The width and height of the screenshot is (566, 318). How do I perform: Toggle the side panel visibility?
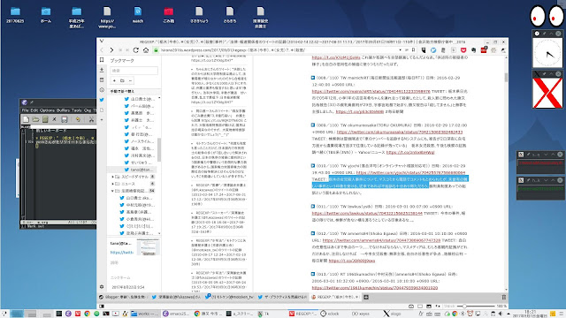(102, 307)
